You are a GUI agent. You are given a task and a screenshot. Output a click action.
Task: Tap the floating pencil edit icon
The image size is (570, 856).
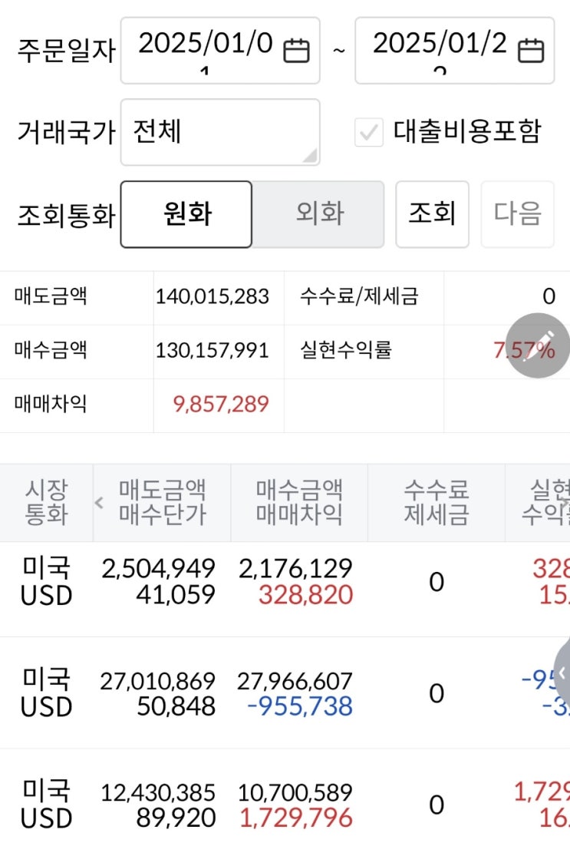click(543, 345)
